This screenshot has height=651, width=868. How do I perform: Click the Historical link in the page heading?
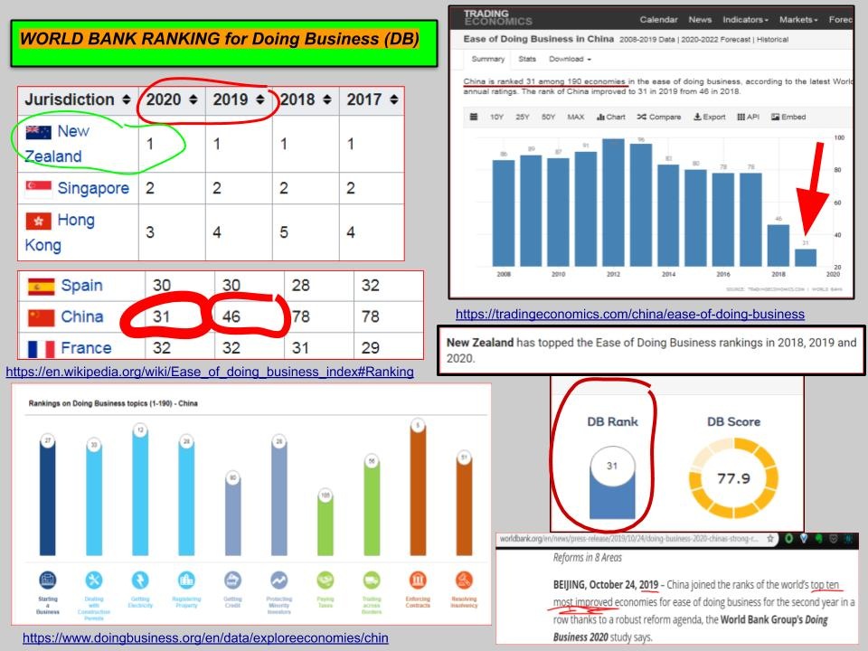(x=773, y=40)
